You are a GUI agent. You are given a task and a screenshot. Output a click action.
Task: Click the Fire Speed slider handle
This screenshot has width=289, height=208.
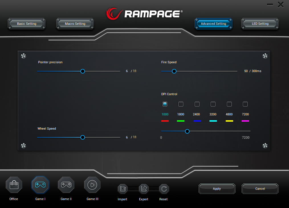174,71
